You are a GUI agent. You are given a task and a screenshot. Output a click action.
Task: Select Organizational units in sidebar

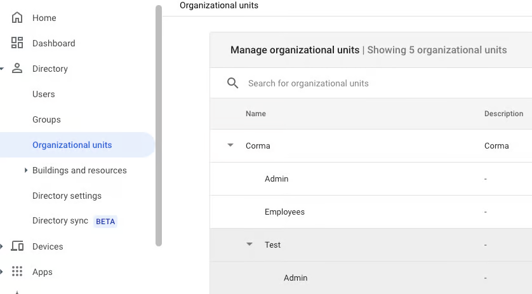click(72, 145)
